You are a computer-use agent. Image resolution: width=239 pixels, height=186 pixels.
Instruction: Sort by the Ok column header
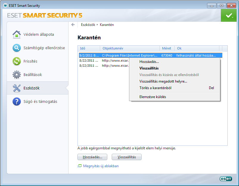click(197, 48)
